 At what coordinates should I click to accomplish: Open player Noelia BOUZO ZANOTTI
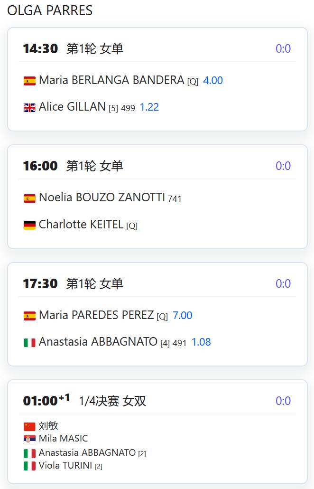(102, 197)
